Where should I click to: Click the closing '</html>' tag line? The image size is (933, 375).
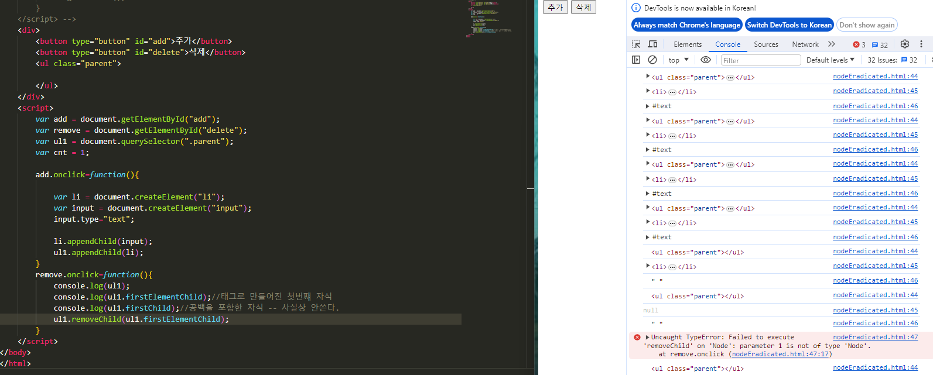click(15, 364)
